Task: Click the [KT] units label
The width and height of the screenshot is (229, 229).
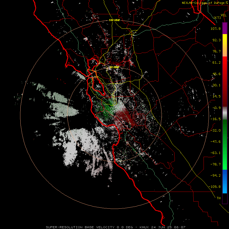Action: (x=217, y=18)
